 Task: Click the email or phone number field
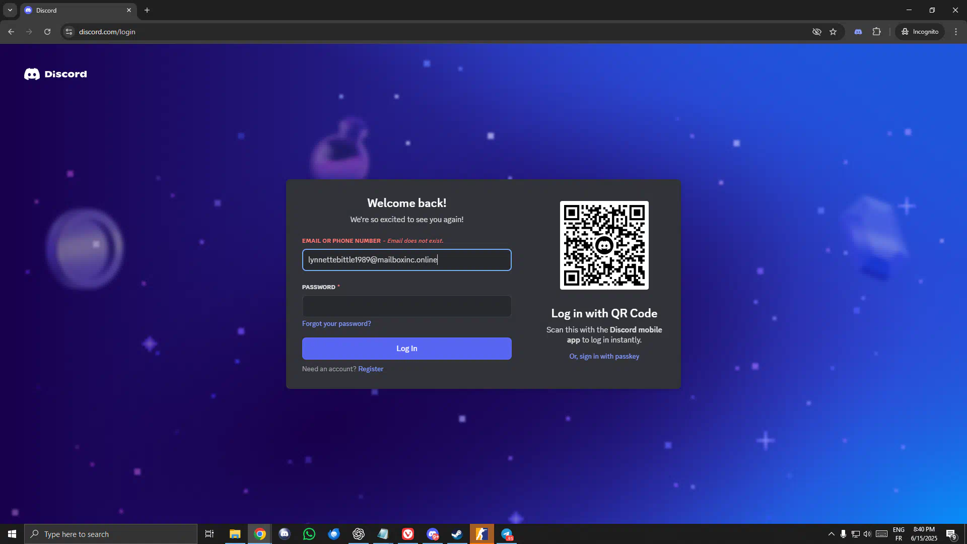(406, 260)
